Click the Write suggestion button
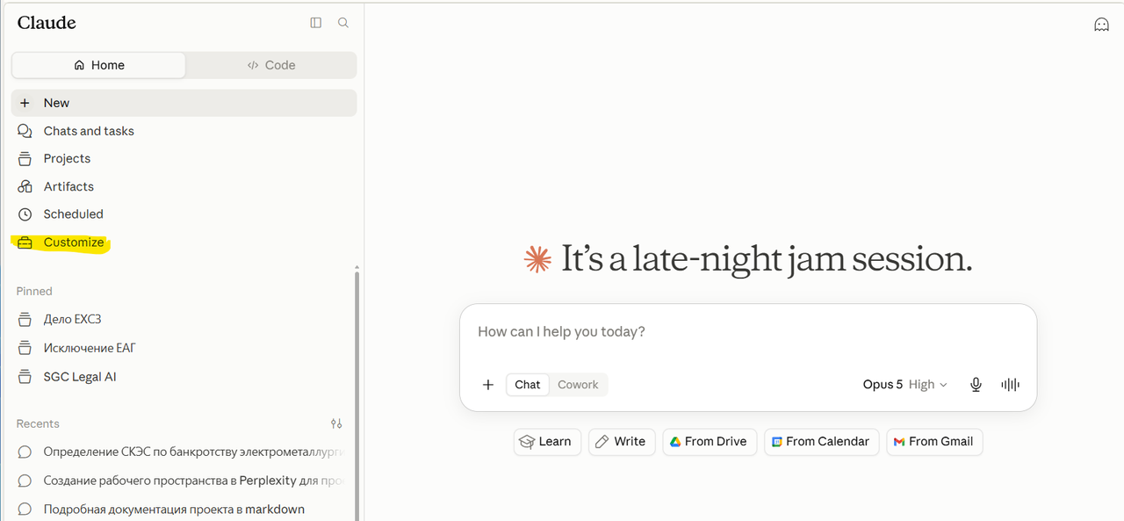This screenshot has height=521, width=1124. [x=622, y=442]
